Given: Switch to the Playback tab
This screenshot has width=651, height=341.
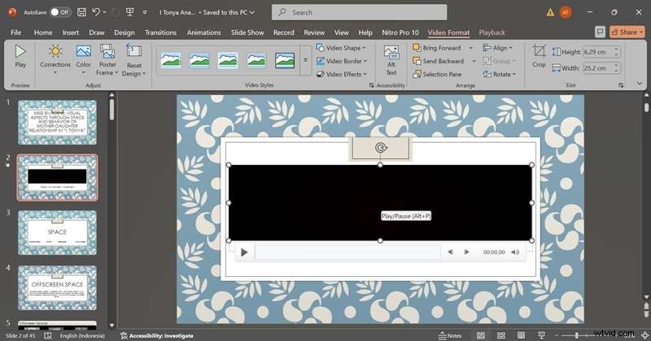Looking at the screenshot, I should point(492,32).
